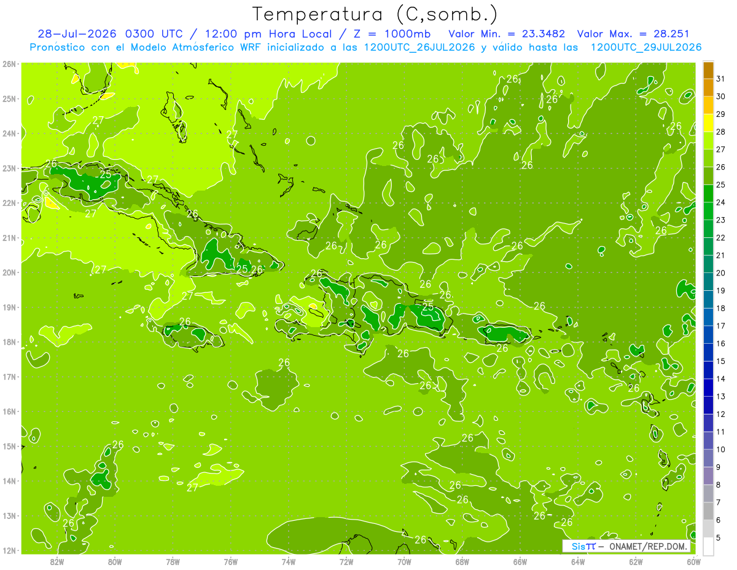Click the 17N latitude axis label
737x570 pixels.
9,377
